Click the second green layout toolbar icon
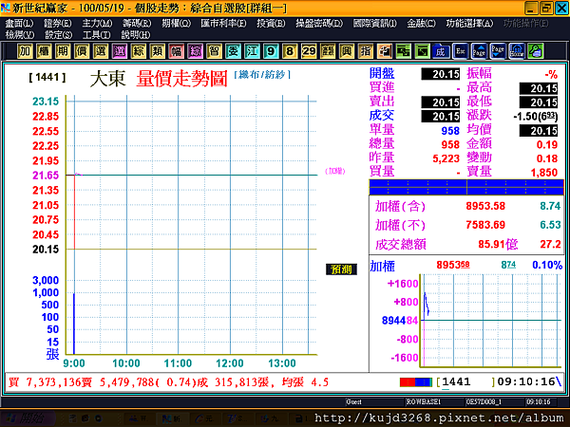Screen dimensions: 570x427 click(422, 51)
